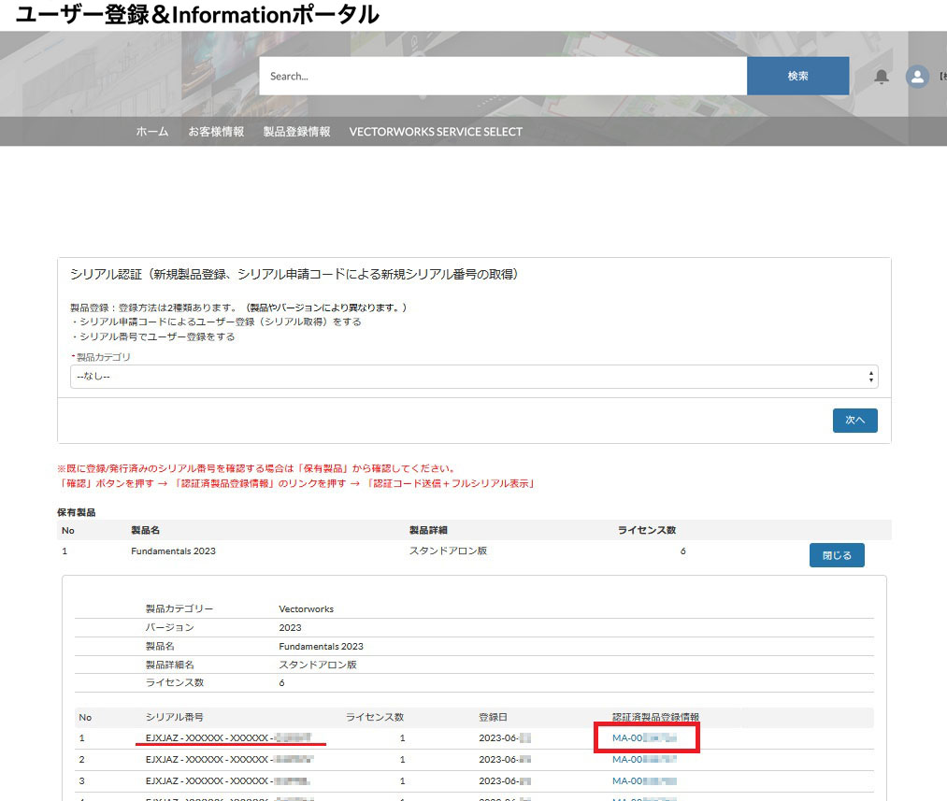The width and height of the screenshot is (947, 801).
Task: Click the 製品詳細 column header
Action: (428, 530)
